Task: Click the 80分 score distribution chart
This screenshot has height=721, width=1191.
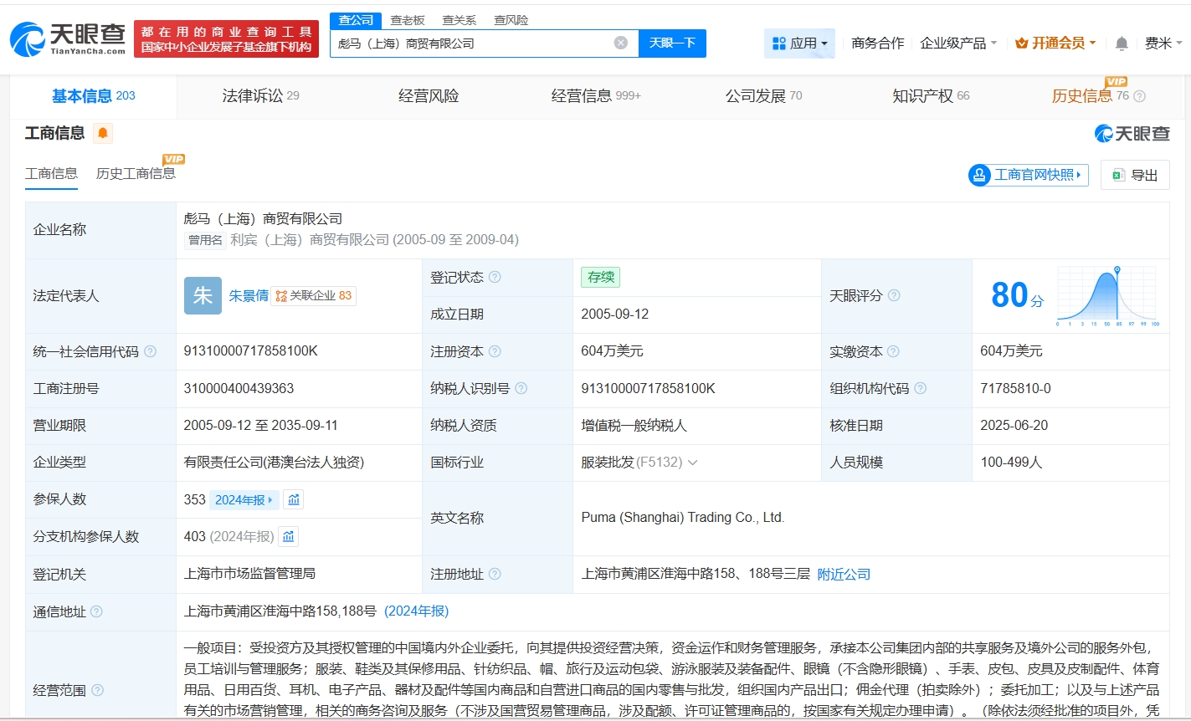Action: click(1107, 296)
